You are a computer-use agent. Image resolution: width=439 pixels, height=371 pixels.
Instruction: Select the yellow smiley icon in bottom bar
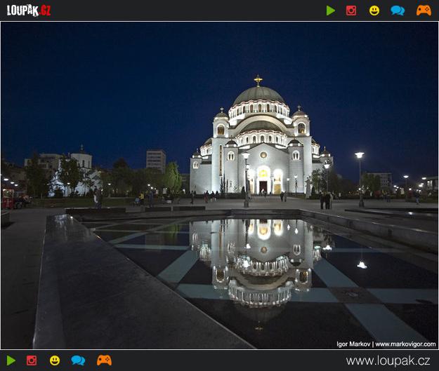coord(55,360)
